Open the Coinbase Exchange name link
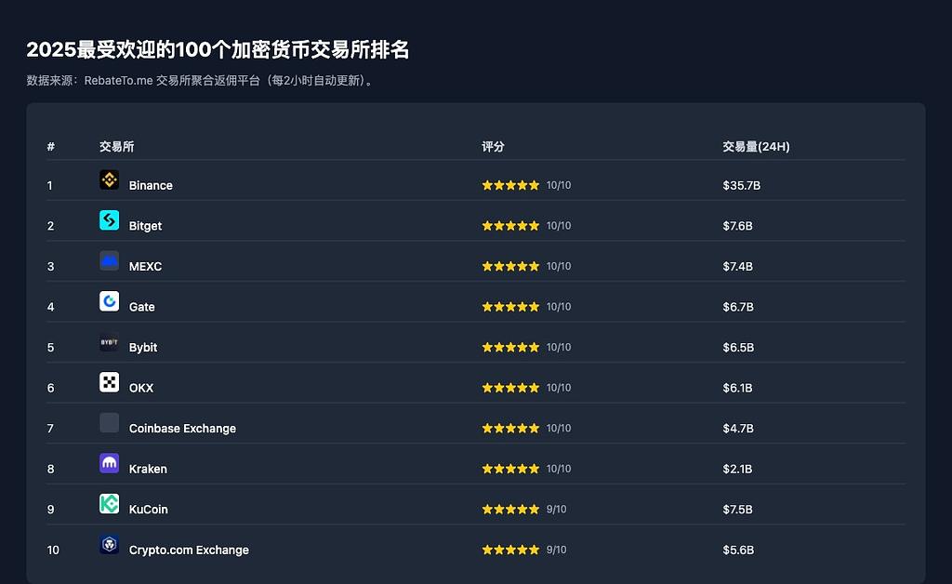The image size is (952, 584). [182, 429]
